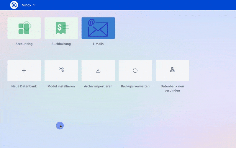Click the Ninox workspace name
Screen dimensions: 236x148
27,5
